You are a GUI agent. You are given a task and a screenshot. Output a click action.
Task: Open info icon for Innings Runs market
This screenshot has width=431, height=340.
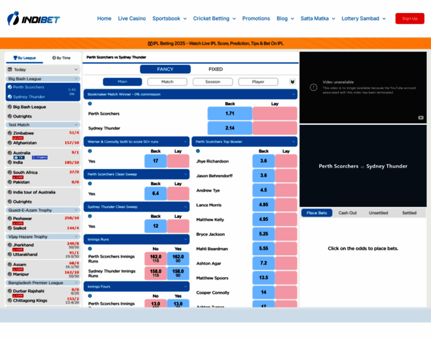pos(90,249)
